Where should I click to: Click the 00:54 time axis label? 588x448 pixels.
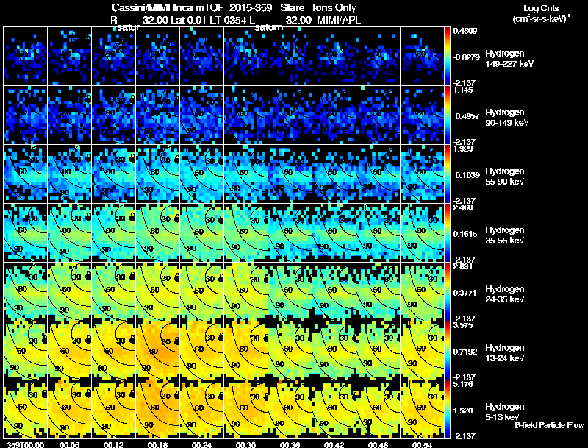point(422,444)
